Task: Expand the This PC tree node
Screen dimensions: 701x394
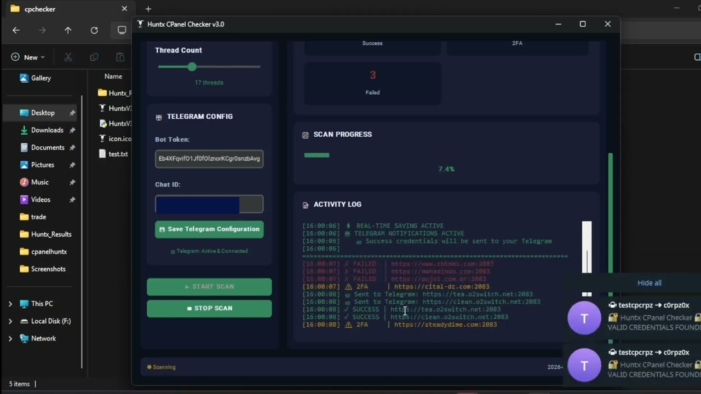Action: pos(10,304)
